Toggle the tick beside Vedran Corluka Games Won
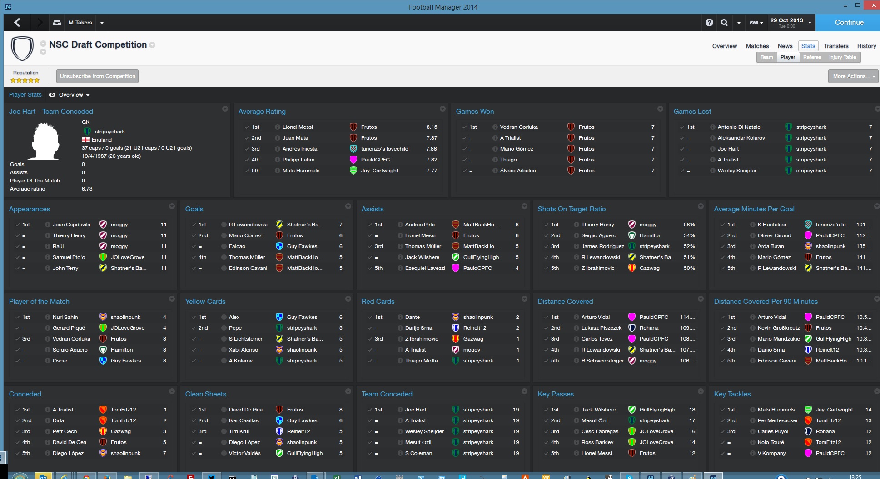Viewport: 880px width, 479px height. coord(464,127)
